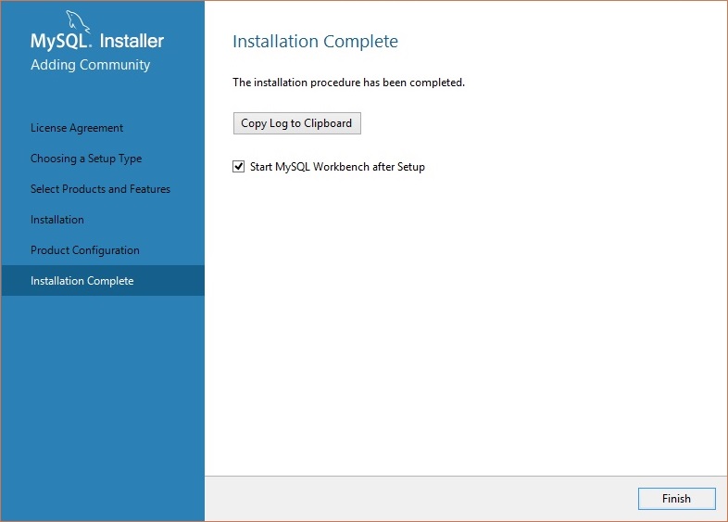The height and width of the screenshot is (522, 728).
Task: Select the License Agreement step
Action: [x=77, y=128]
